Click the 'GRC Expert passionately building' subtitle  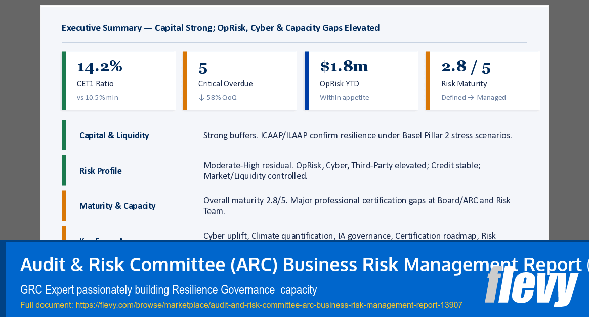(x=169, y=290)
